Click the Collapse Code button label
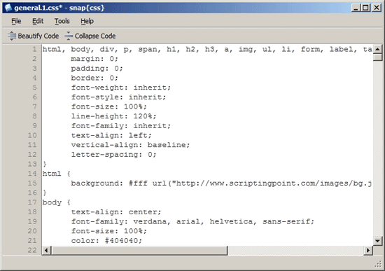Screen dimensions: 385x271 click(95, 36)
